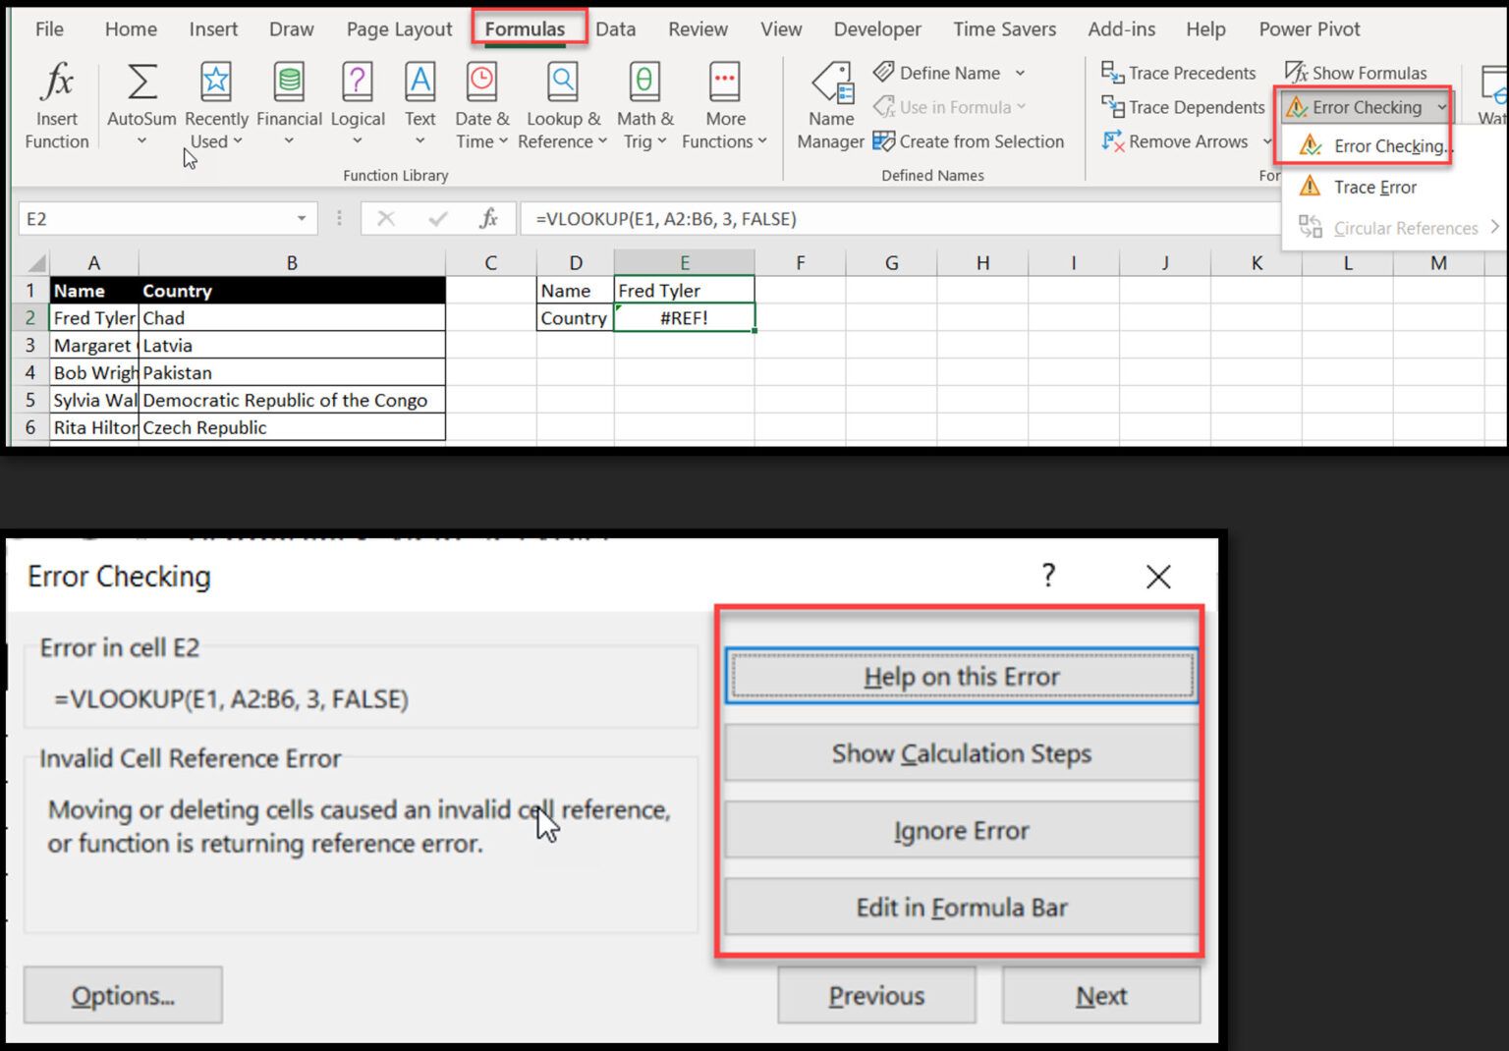Click Show Calculation Steps
The image size is (1509, 1051).
coord(960,753)
